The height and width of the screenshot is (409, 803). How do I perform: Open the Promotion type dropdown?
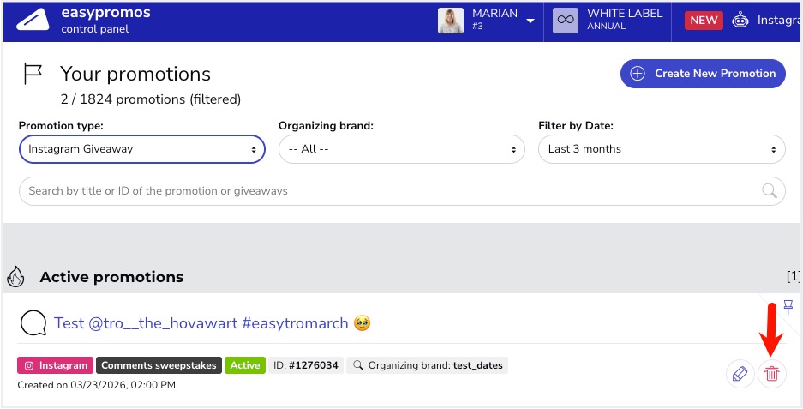tap(141, 149)
